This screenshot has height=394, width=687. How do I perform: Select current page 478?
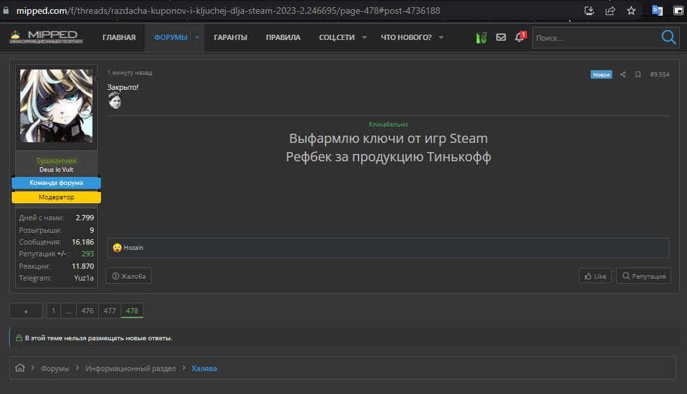(x=132, y=311)
